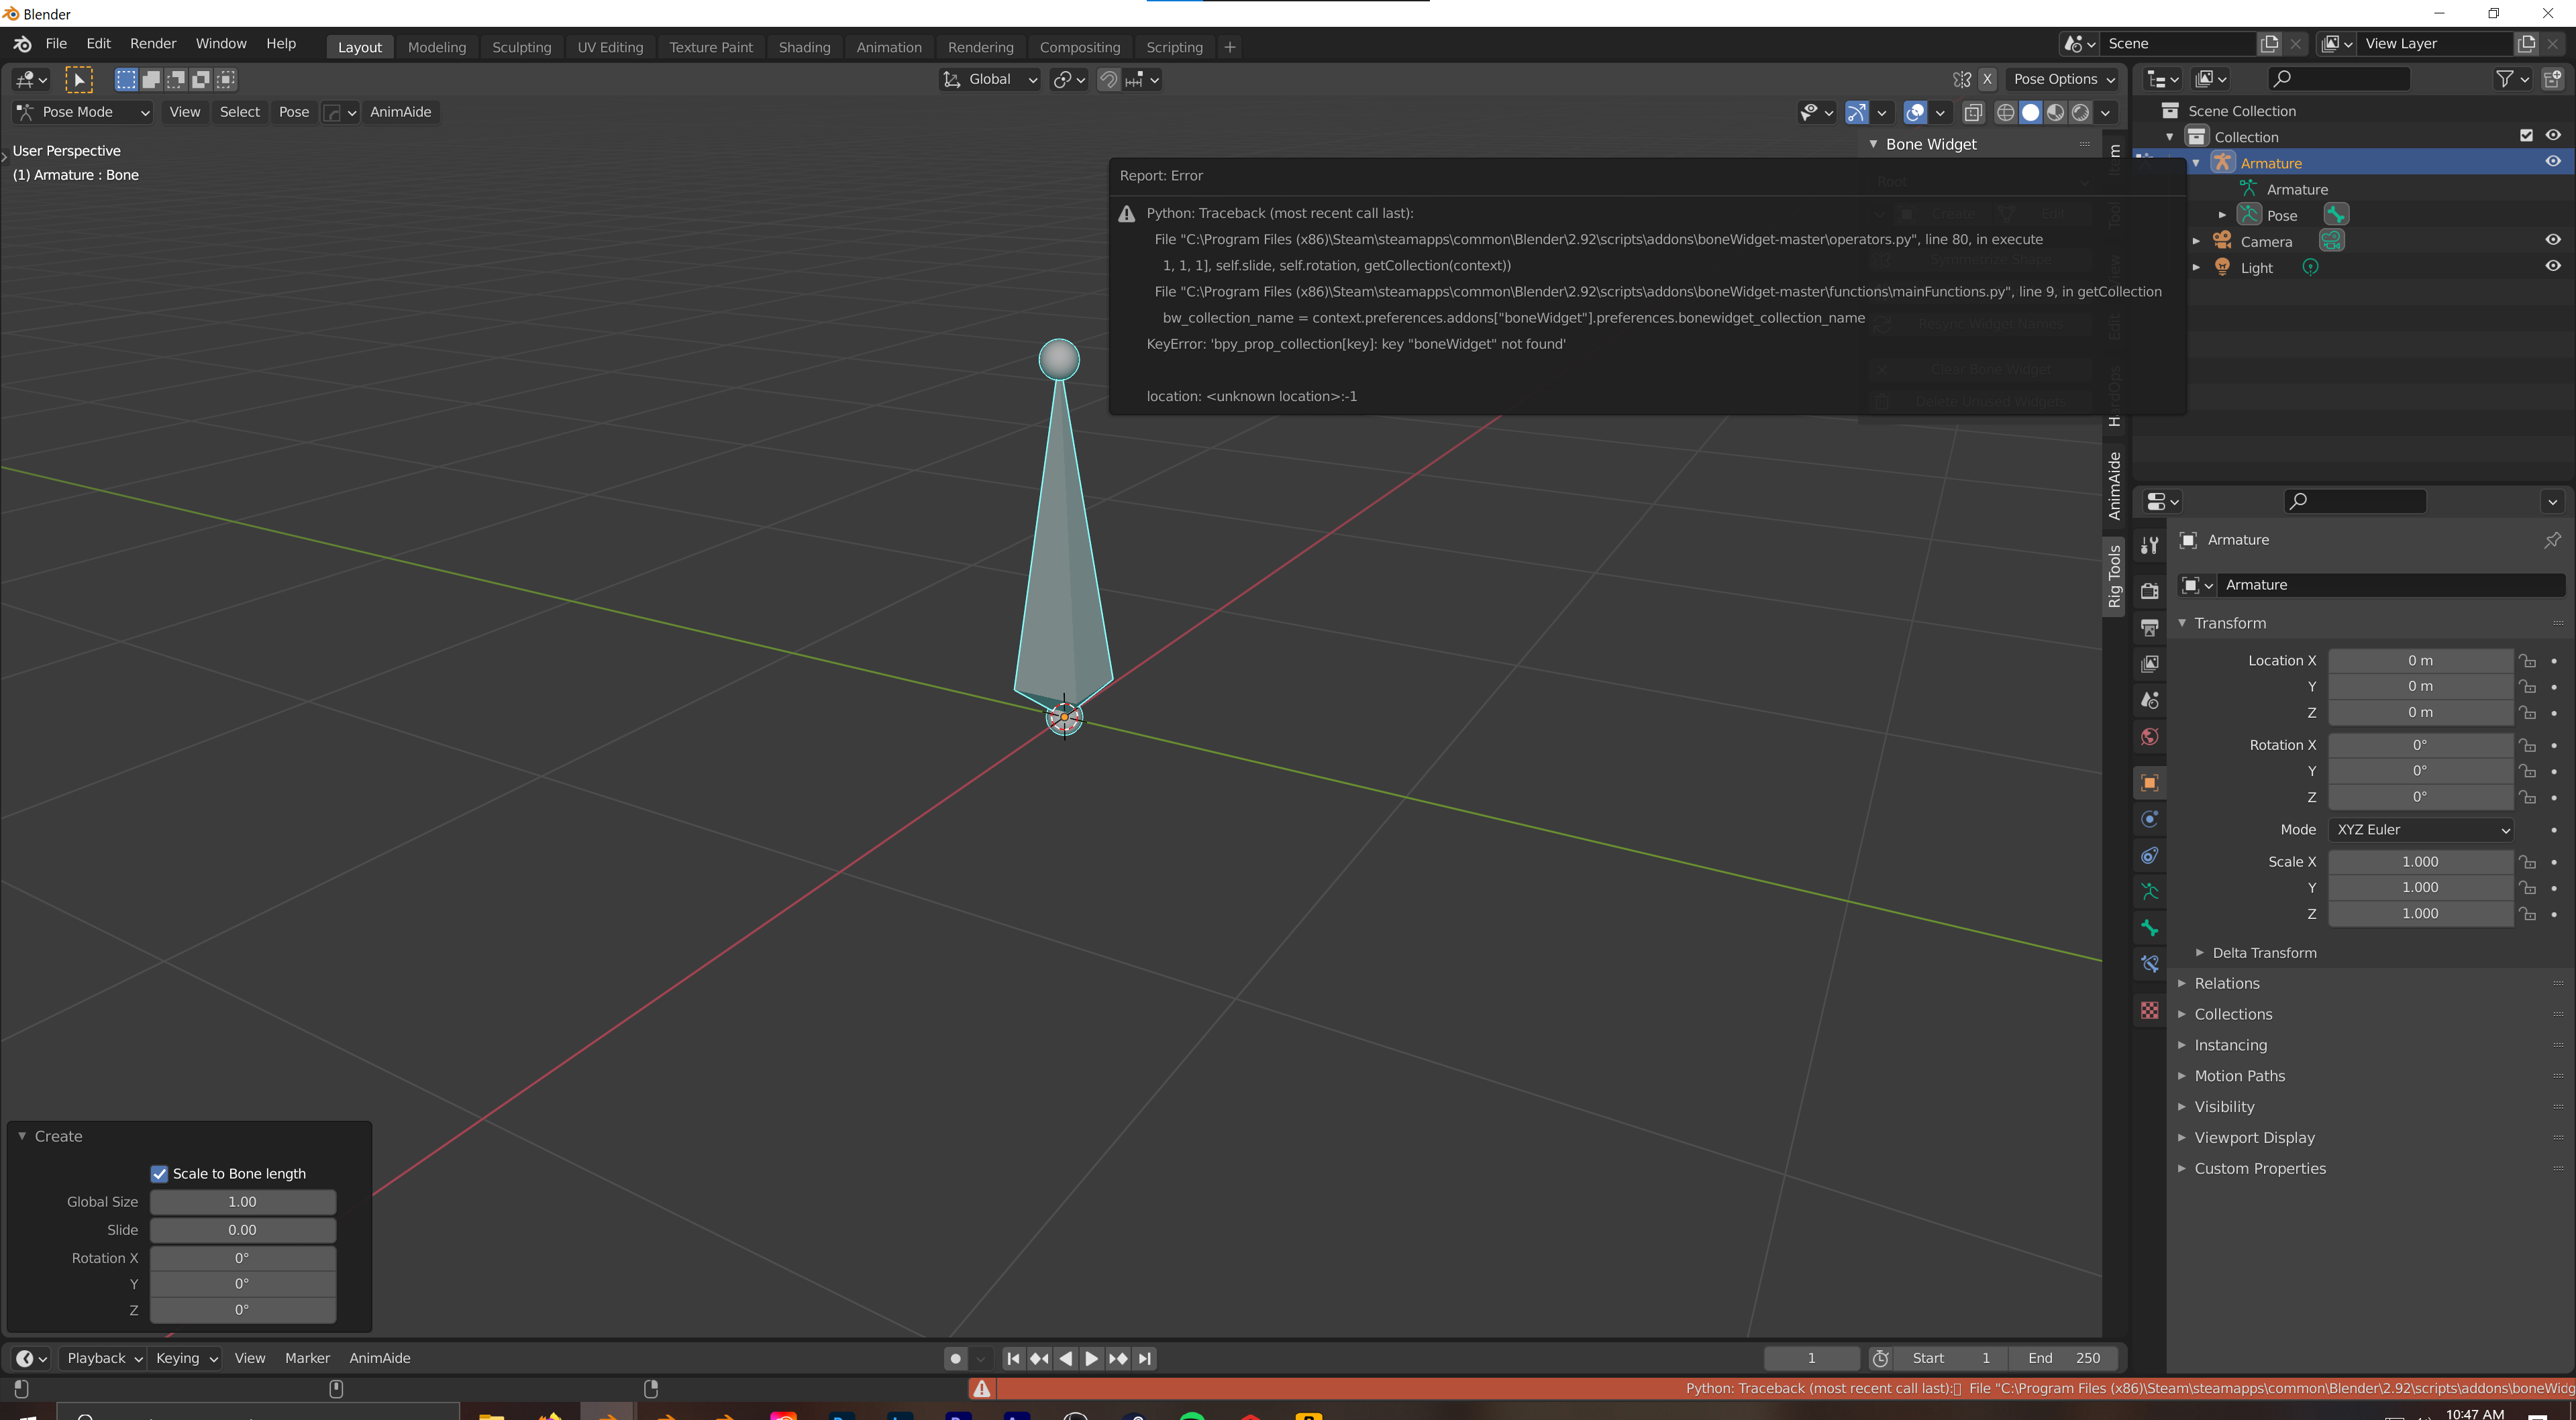Switch to the Sculpting workspace tab

(x=521, y=47)
